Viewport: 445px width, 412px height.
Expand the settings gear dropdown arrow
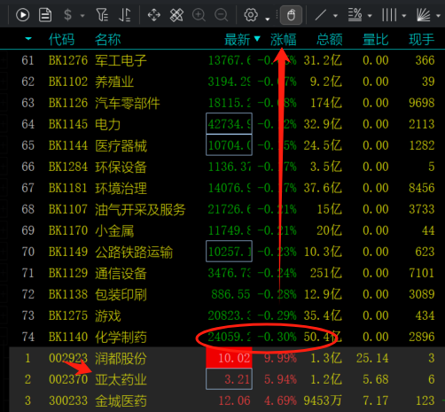point(268,19)
